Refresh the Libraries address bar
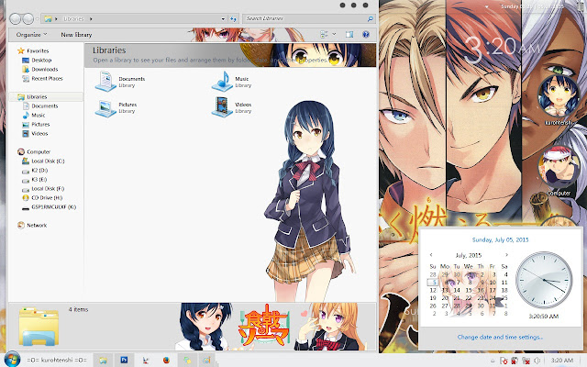Viewport: 587px width, 367px height. pos(233,18)
